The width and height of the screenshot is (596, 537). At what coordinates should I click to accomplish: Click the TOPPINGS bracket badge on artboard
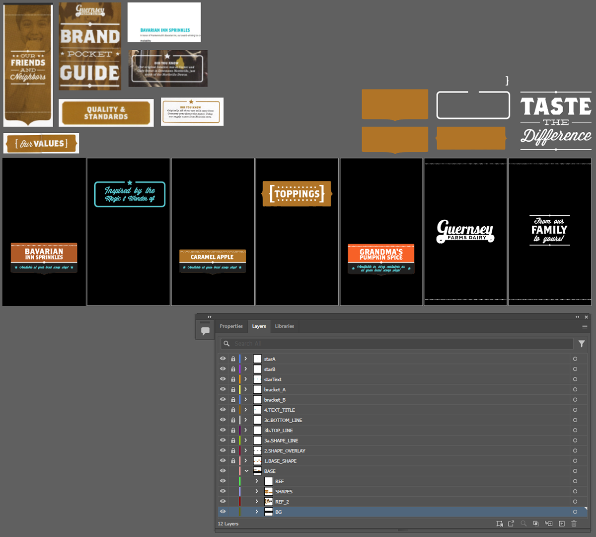297,193
